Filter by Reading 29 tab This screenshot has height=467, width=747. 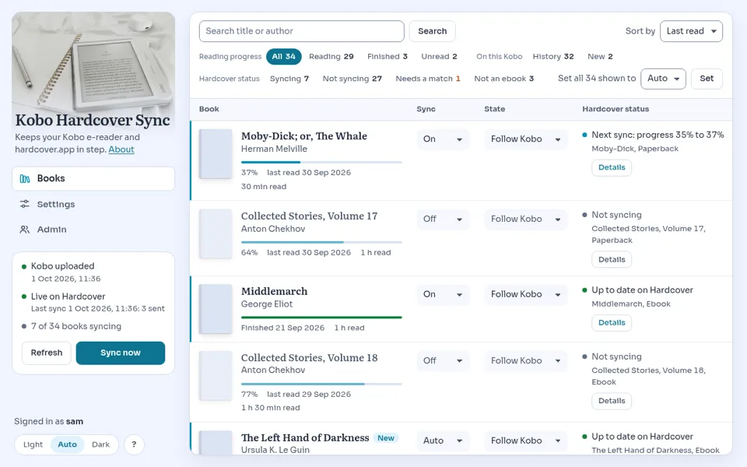click(x=331, y=56)
